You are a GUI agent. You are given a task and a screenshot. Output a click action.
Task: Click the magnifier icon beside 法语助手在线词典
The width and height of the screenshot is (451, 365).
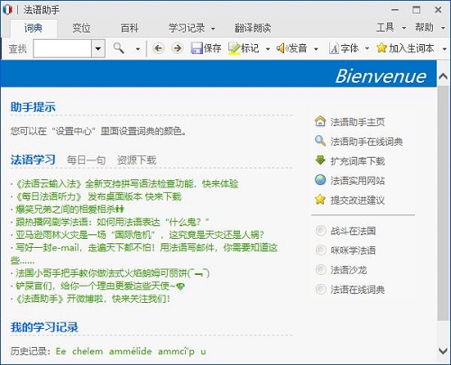(320, 141)
